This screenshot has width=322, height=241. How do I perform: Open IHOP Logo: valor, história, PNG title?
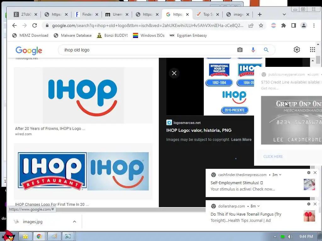(x=199, y=130)
